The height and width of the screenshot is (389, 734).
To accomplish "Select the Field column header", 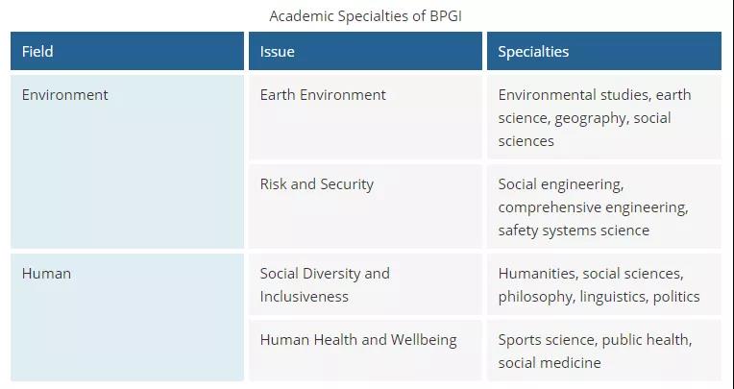I will (39, 52).
